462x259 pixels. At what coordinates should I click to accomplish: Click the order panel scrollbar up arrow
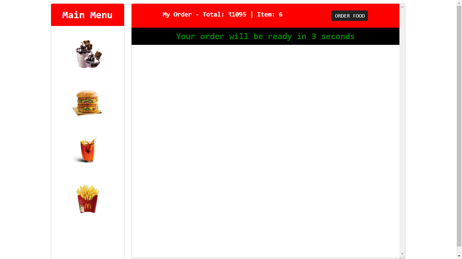[402, 7]
